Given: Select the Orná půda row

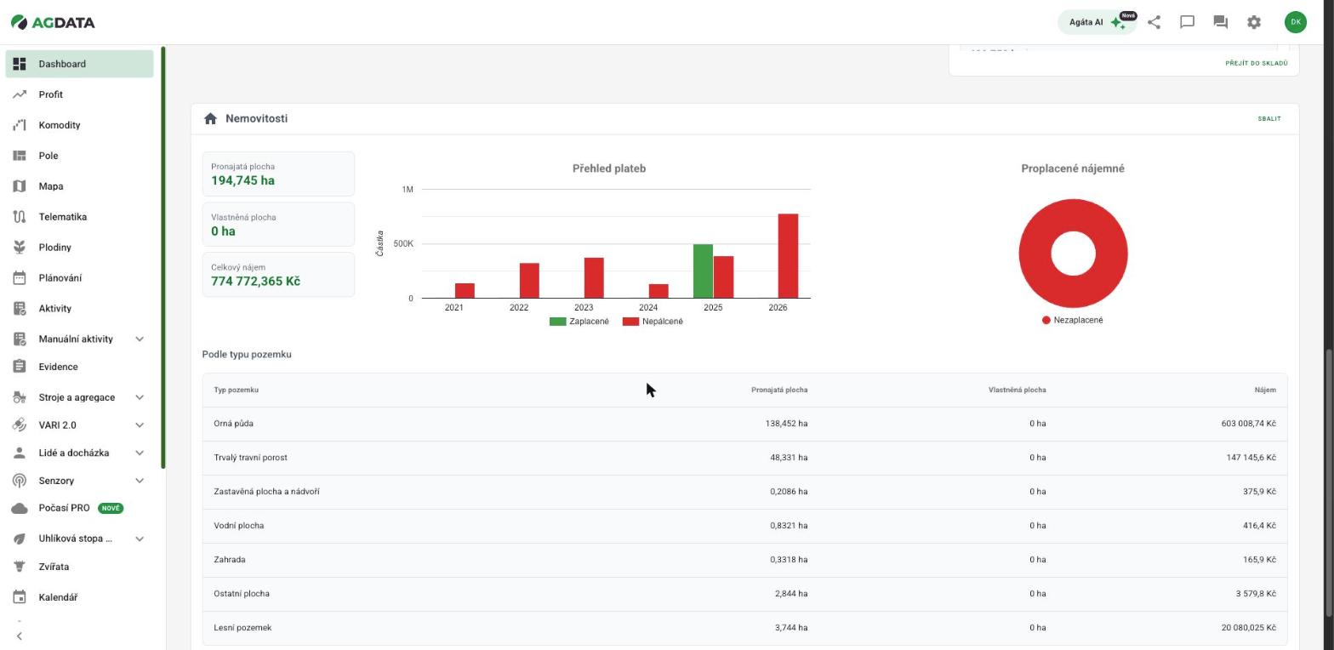Looking at the screenshot, I should (744, 424).
